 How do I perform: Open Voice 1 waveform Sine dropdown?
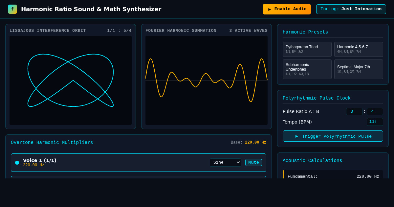226,162
